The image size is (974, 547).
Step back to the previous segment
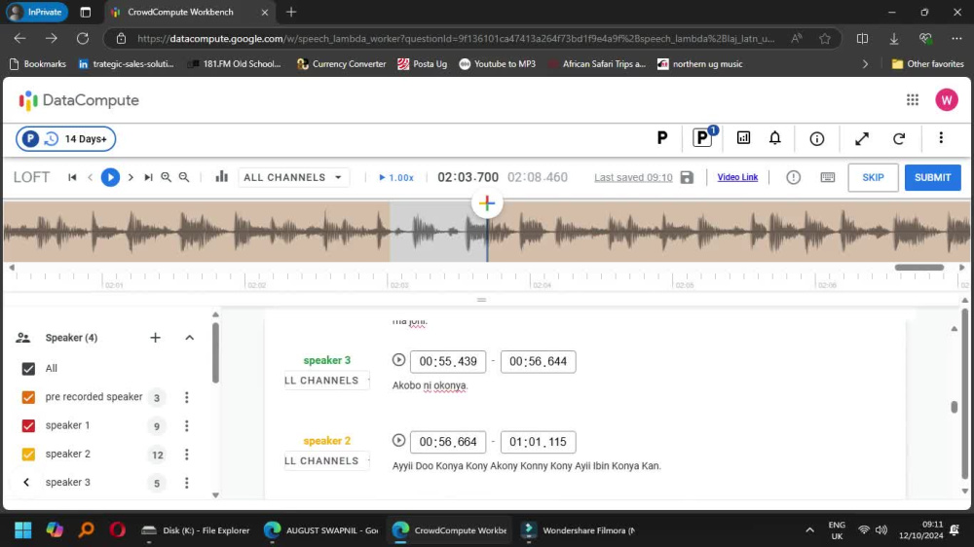(x=90, y=177)
